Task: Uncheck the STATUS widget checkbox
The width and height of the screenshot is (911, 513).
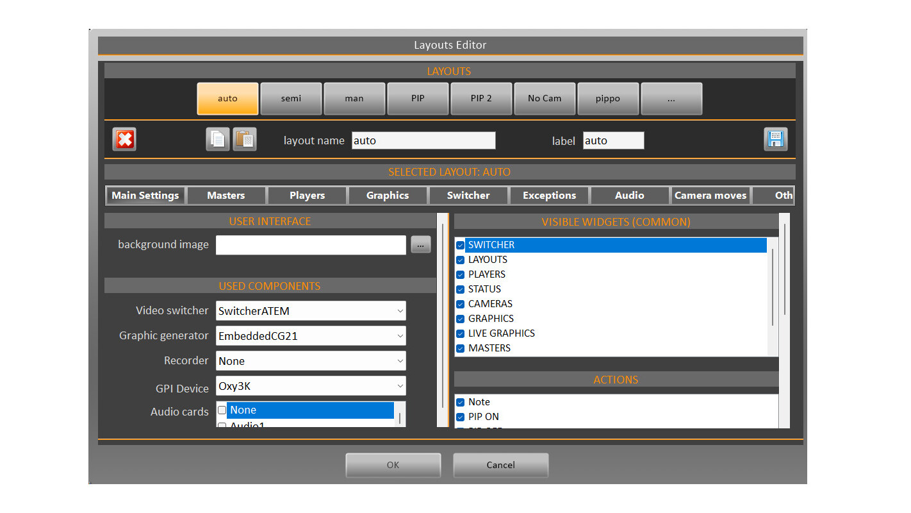Action: [460, 289]
